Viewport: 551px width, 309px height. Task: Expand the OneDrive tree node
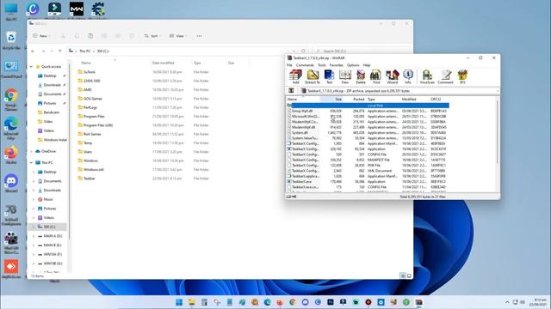click(32, 151)
